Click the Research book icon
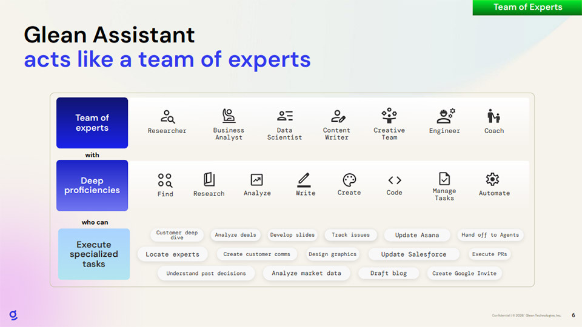Image resolution: width=582 pixels, height=327 pixels. pos(209,179)
